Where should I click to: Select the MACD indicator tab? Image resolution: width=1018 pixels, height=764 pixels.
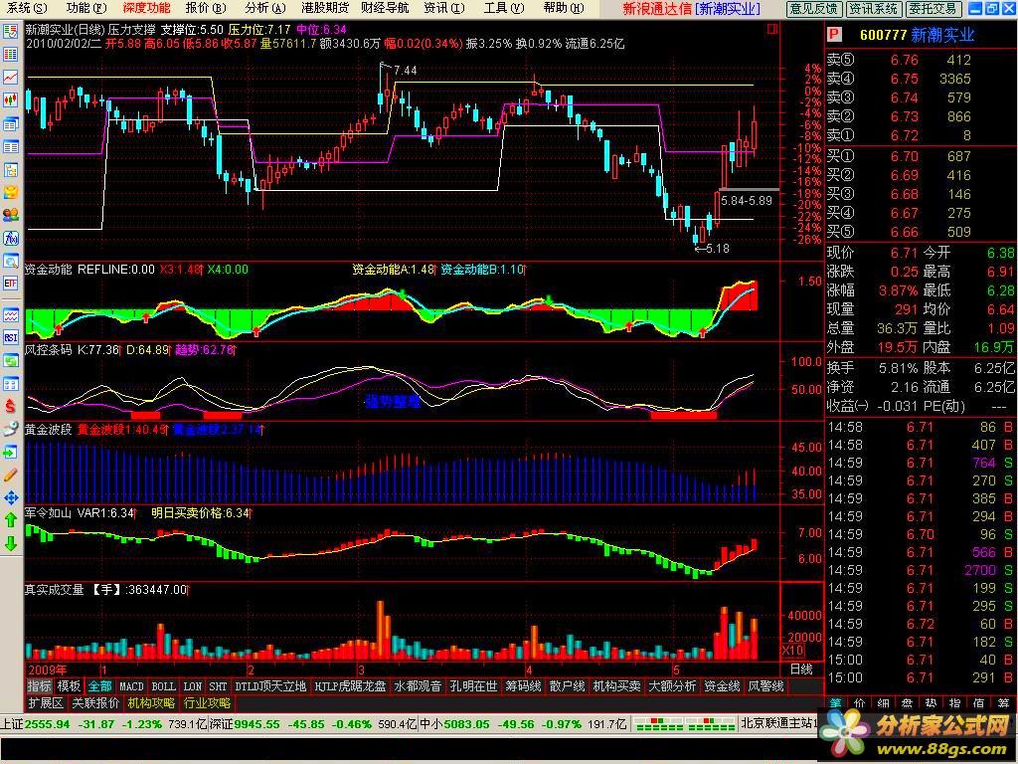(x=131, y=686)
